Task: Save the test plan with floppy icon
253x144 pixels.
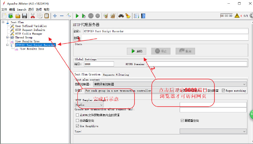Action: pyautogui.click(x=25, y=16)
